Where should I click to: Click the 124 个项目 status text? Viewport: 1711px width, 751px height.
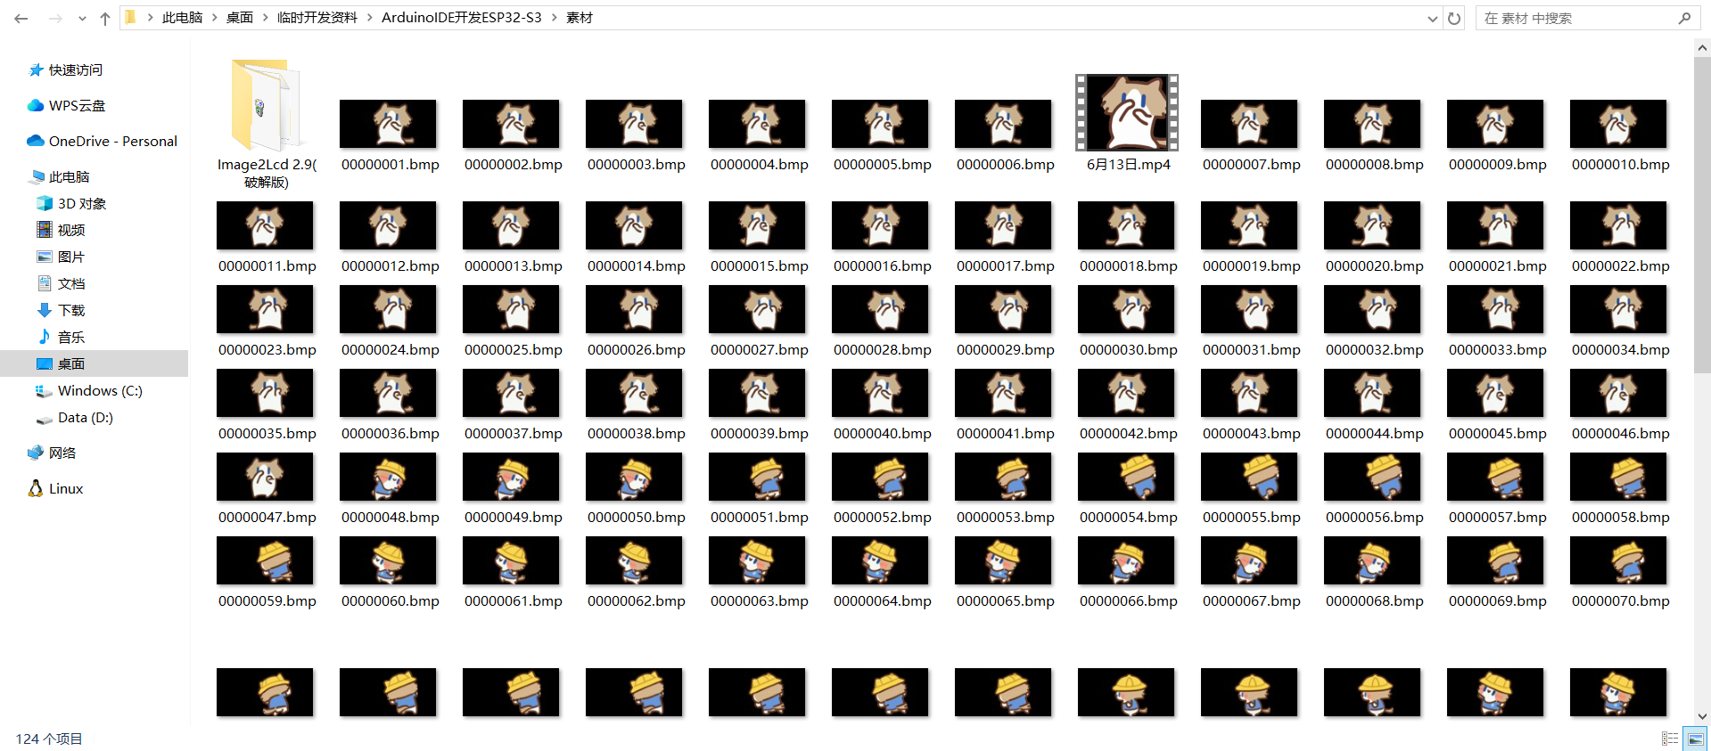(49, 739)
